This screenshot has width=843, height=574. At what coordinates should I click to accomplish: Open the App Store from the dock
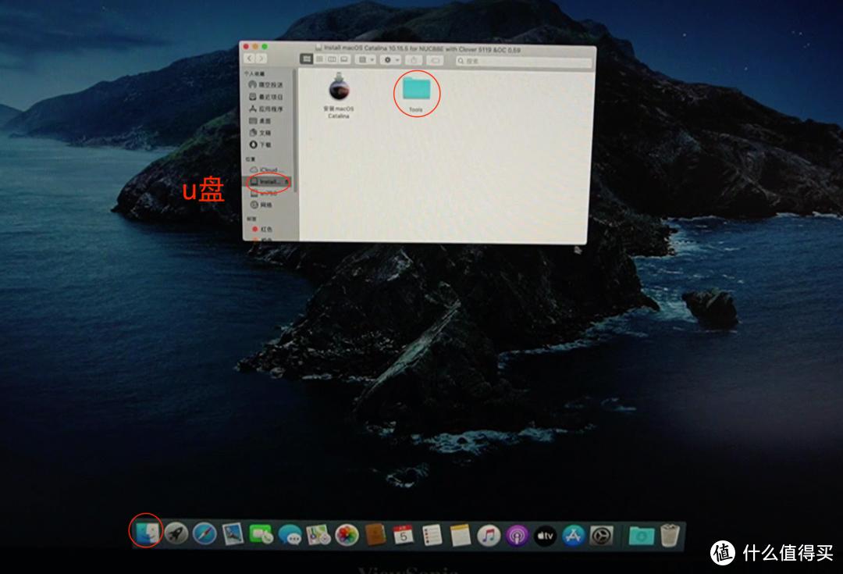pyautogui.click(x=574, y=536)
